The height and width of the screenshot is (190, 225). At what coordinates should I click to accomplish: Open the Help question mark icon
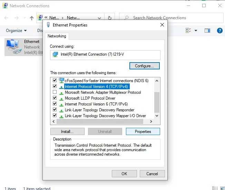(220, 31)
